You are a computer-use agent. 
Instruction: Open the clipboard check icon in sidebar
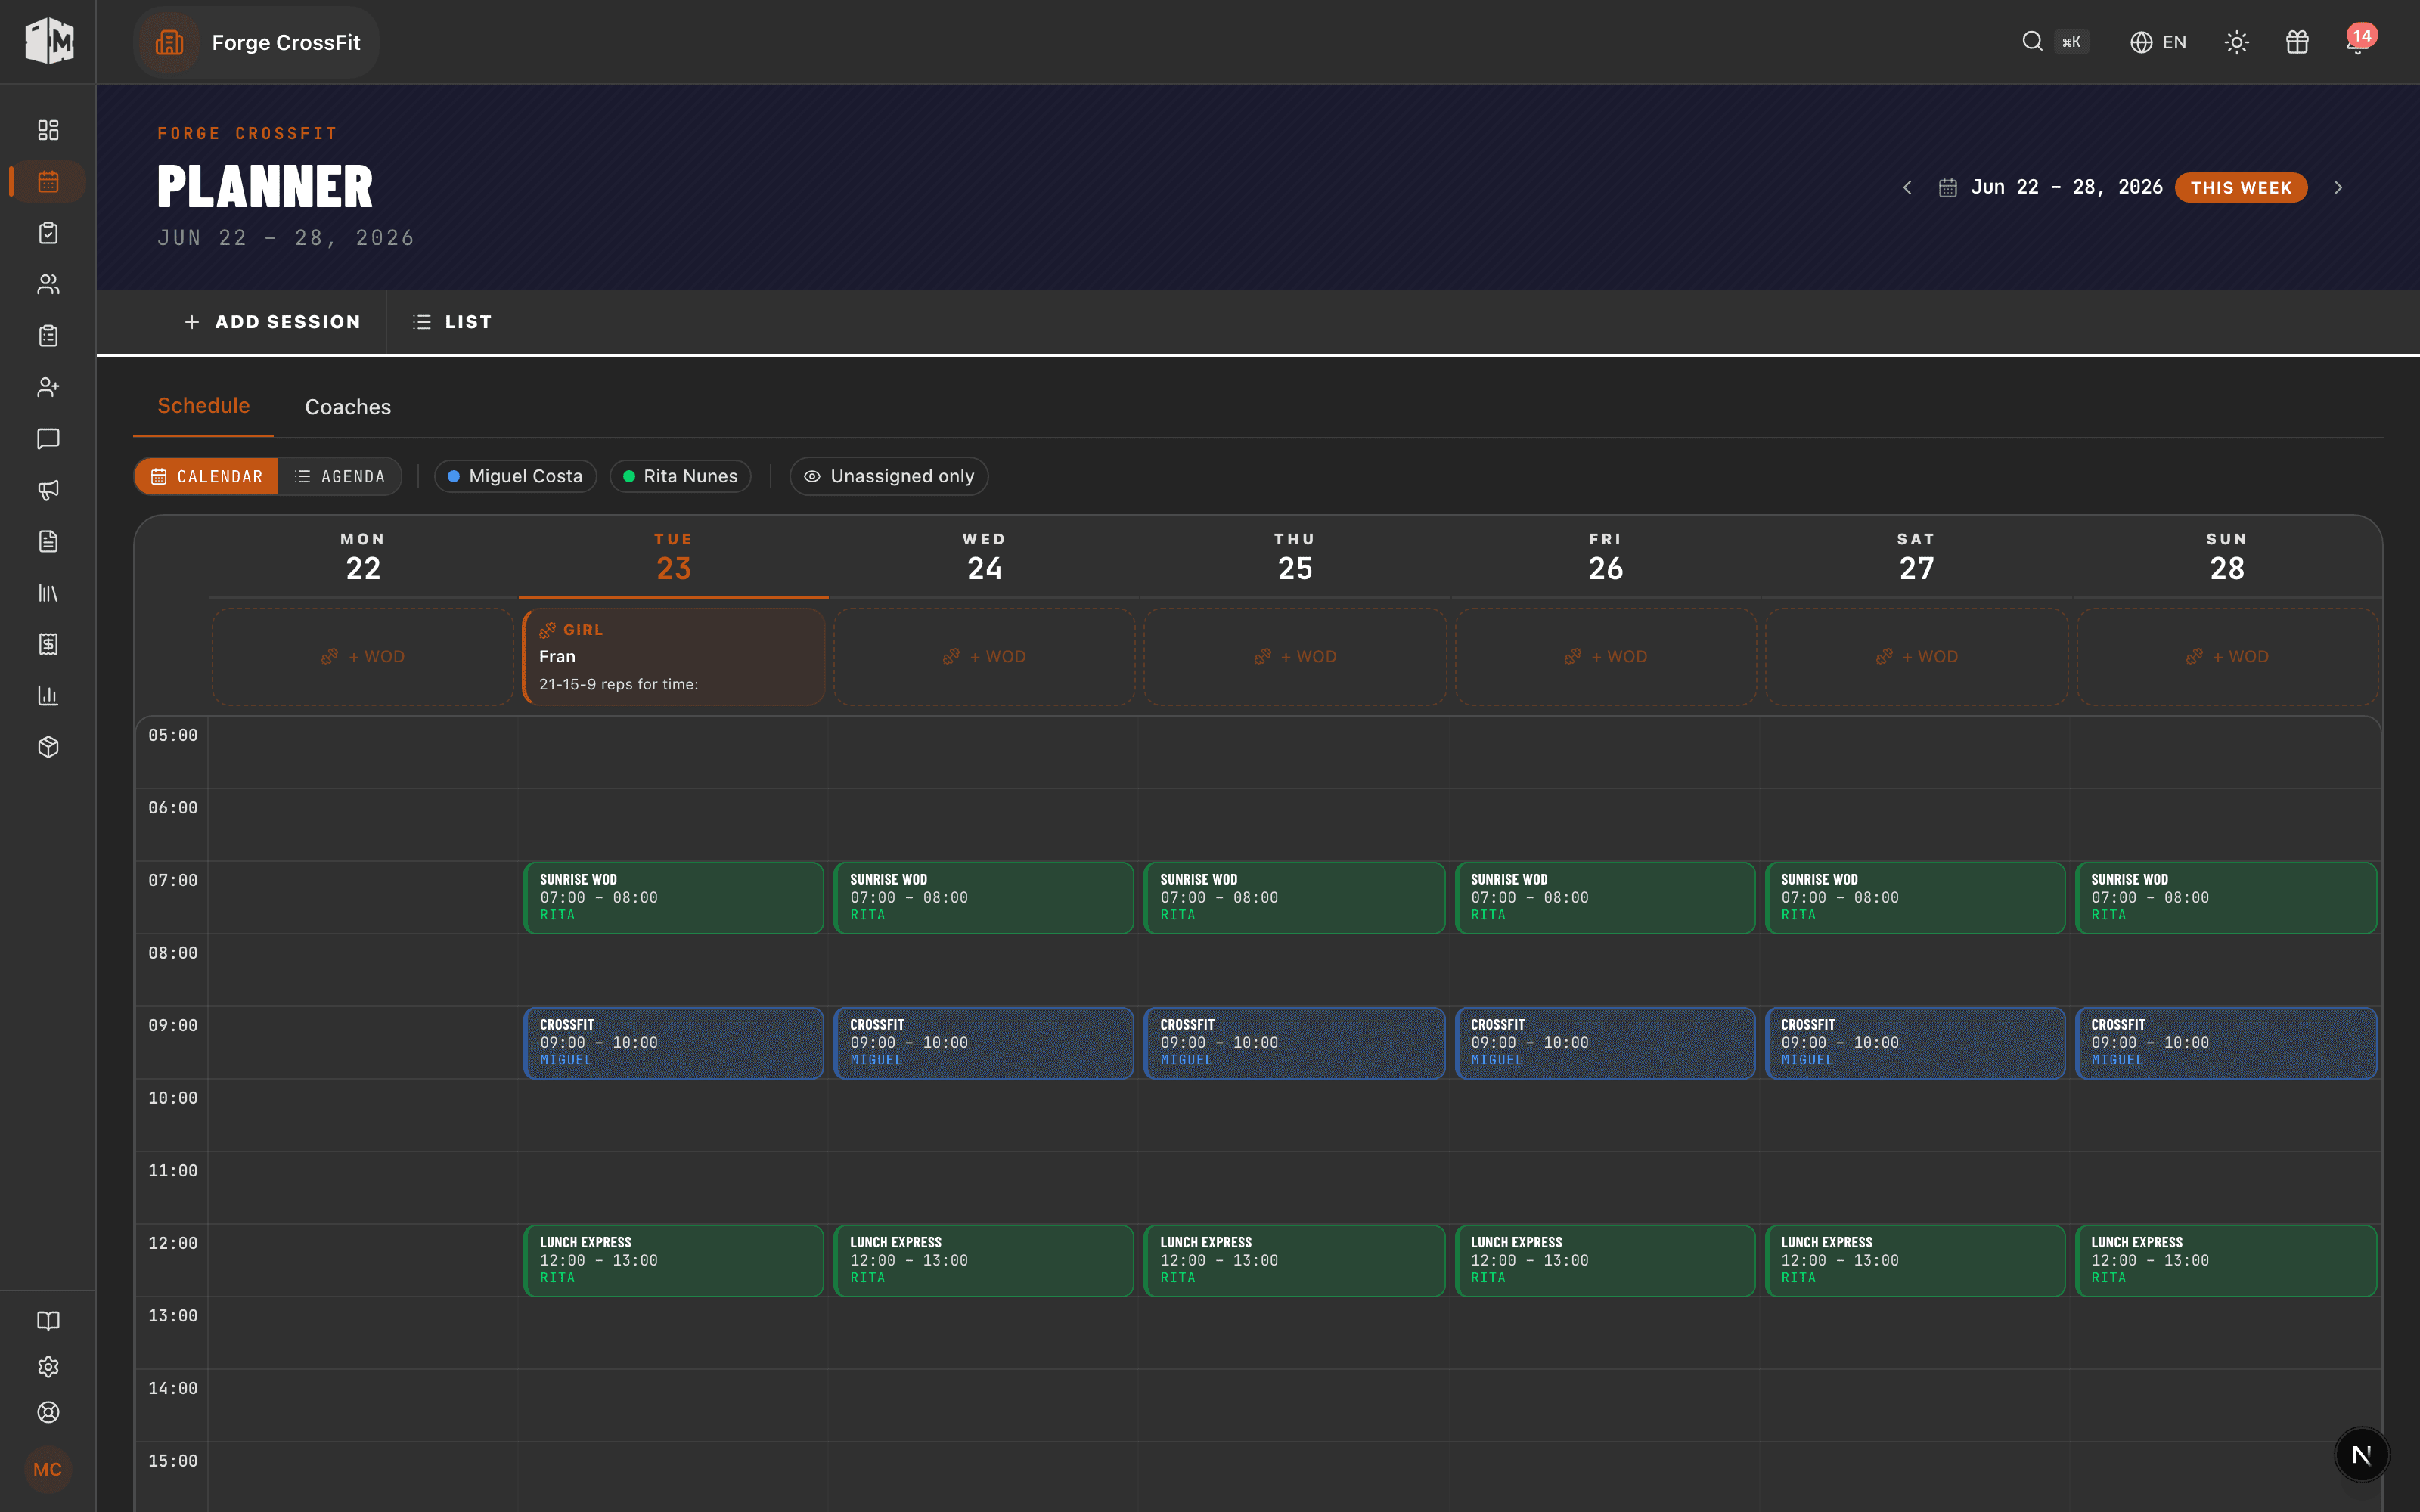(48, 233)
